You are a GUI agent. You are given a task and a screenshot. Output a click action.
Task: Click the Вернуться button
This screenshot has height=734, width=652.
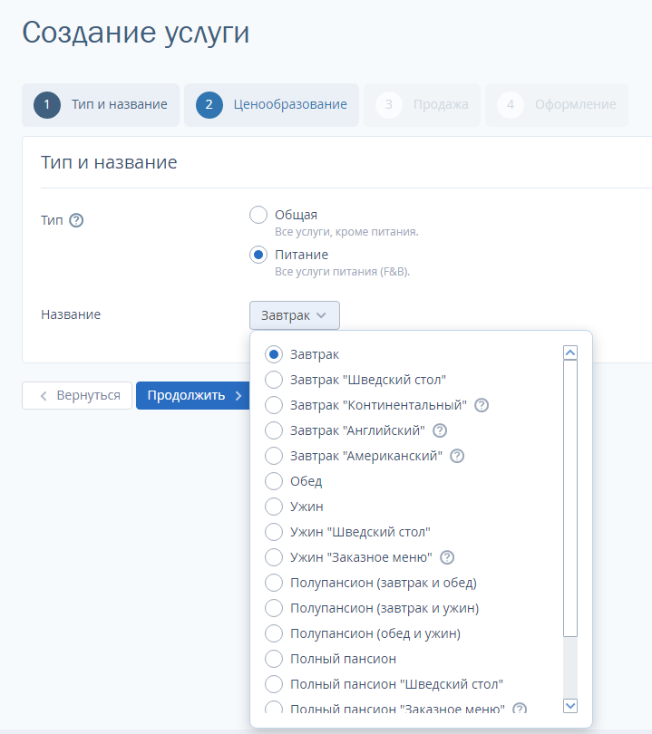pos(77,395)
